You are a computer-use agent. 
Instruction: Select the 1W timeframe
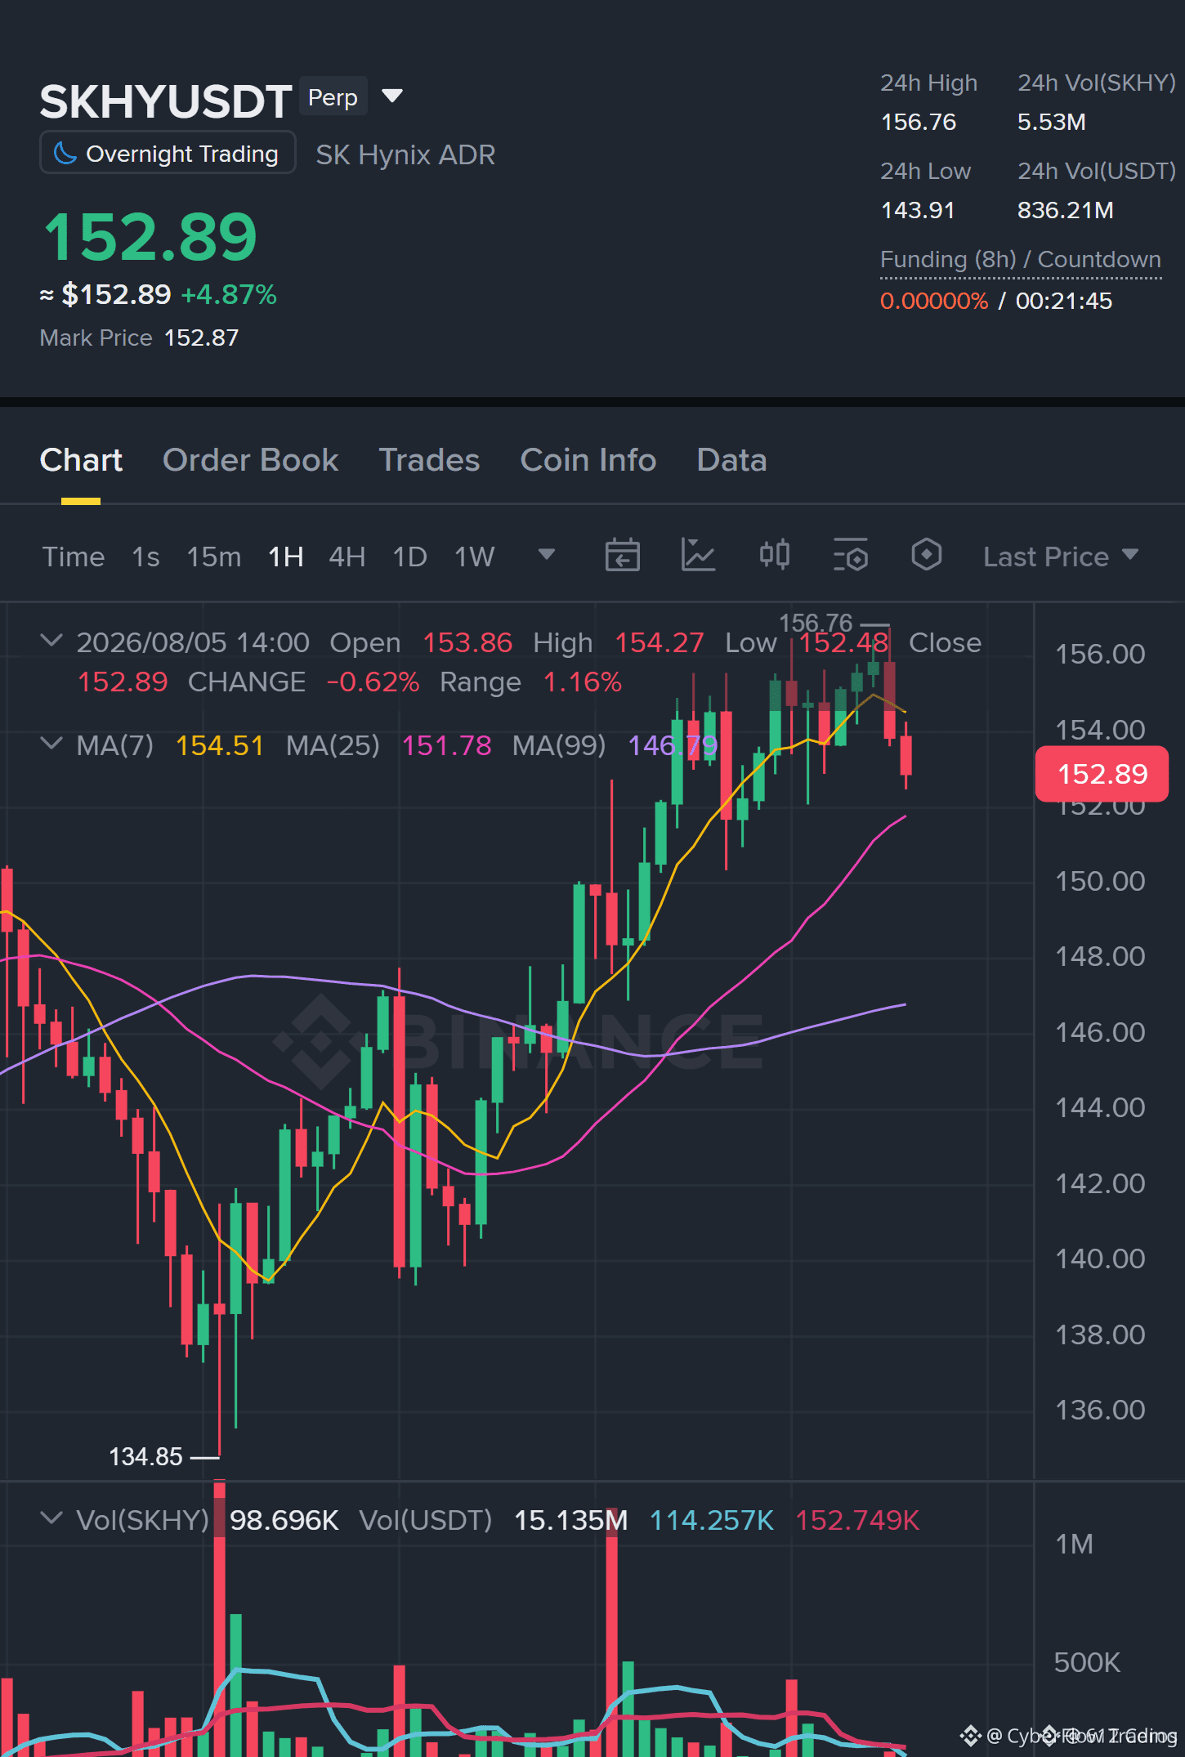(x=475, y=557)
